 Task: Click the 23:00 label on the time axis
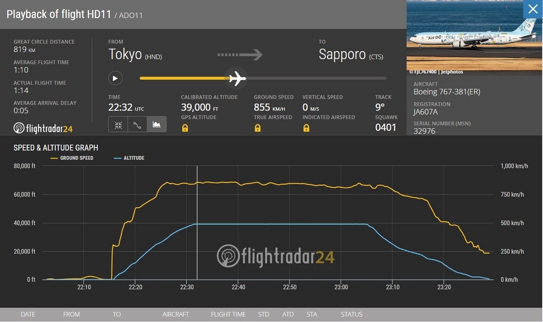point(341,287)
